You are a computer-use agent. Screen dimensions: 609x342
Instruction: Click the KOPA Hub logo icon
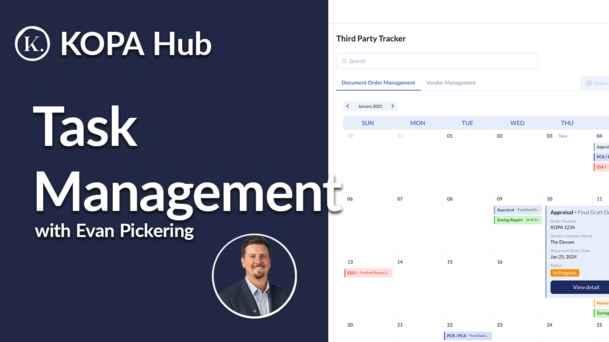[x=32, y=44]
